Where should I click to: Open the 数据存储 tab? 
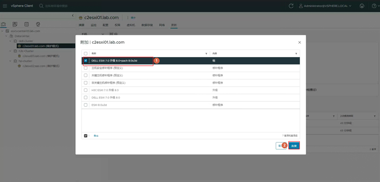point(147,25)
